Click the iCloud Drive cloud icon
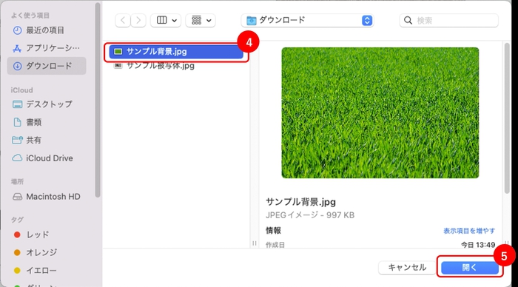The height and width of the screenshot is (287, 518). point(17,158)
